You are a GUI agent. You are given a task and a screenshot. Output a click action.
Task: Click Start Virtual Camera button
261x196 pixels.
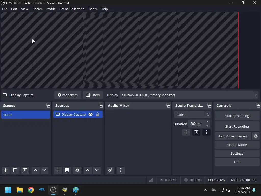(233, 136)
